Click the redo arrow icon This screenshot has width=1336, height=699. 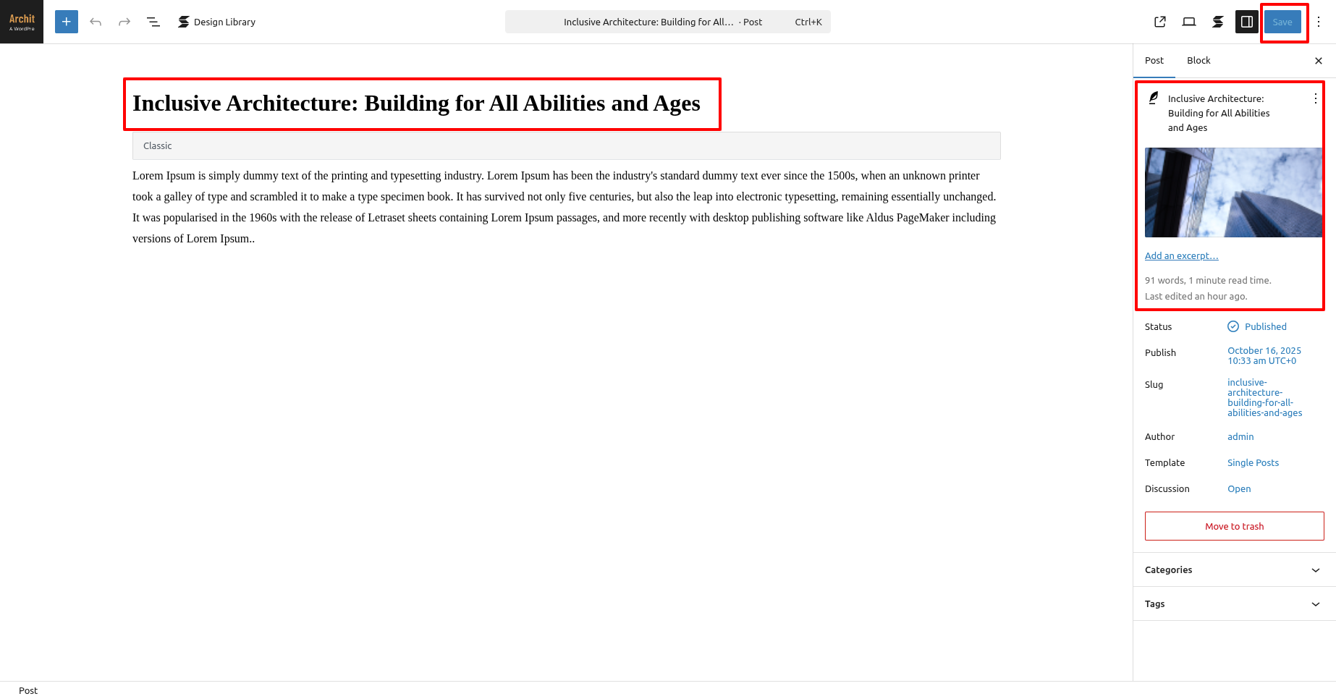[124, 22]
